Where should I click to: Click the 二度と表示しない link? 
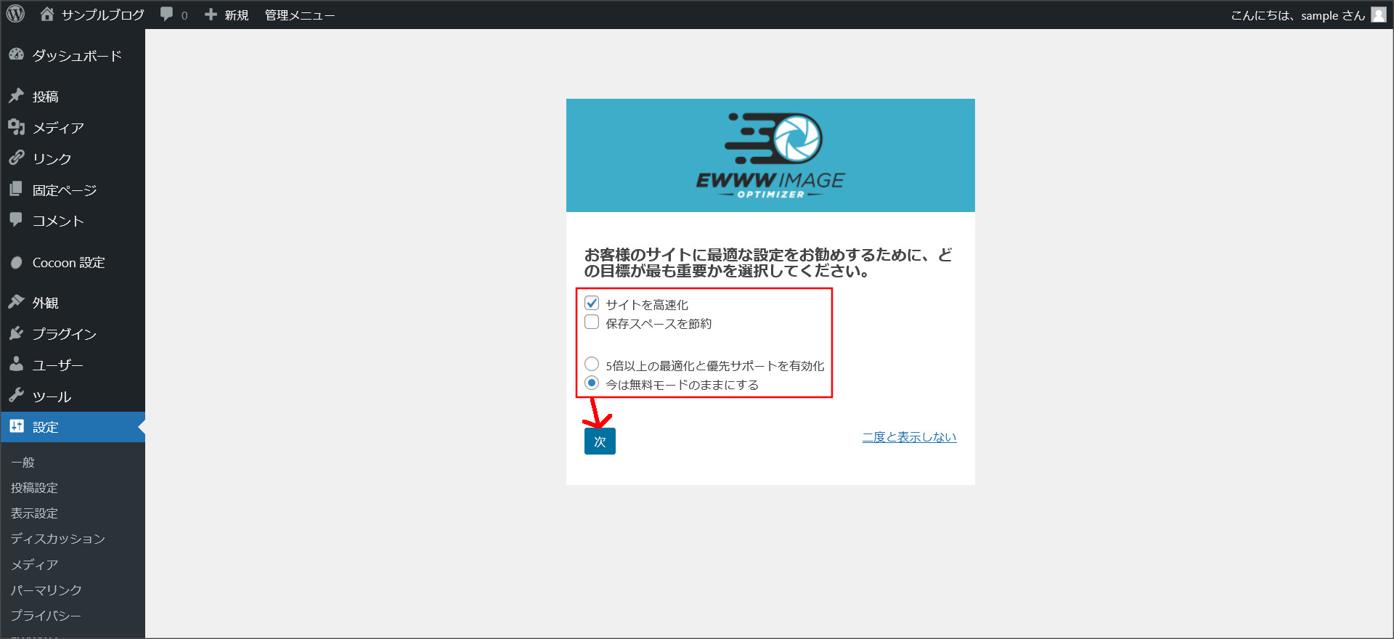909,437
